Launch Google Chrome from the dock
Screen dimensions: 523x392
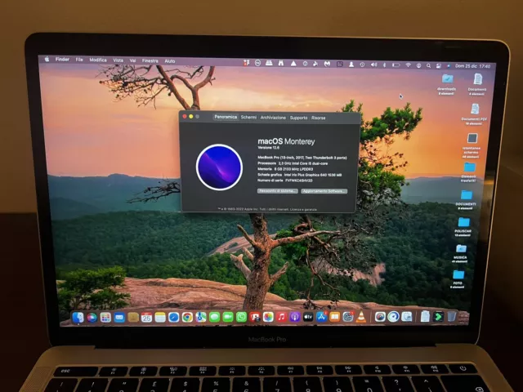pyautogui.click(x=187, y=317)
